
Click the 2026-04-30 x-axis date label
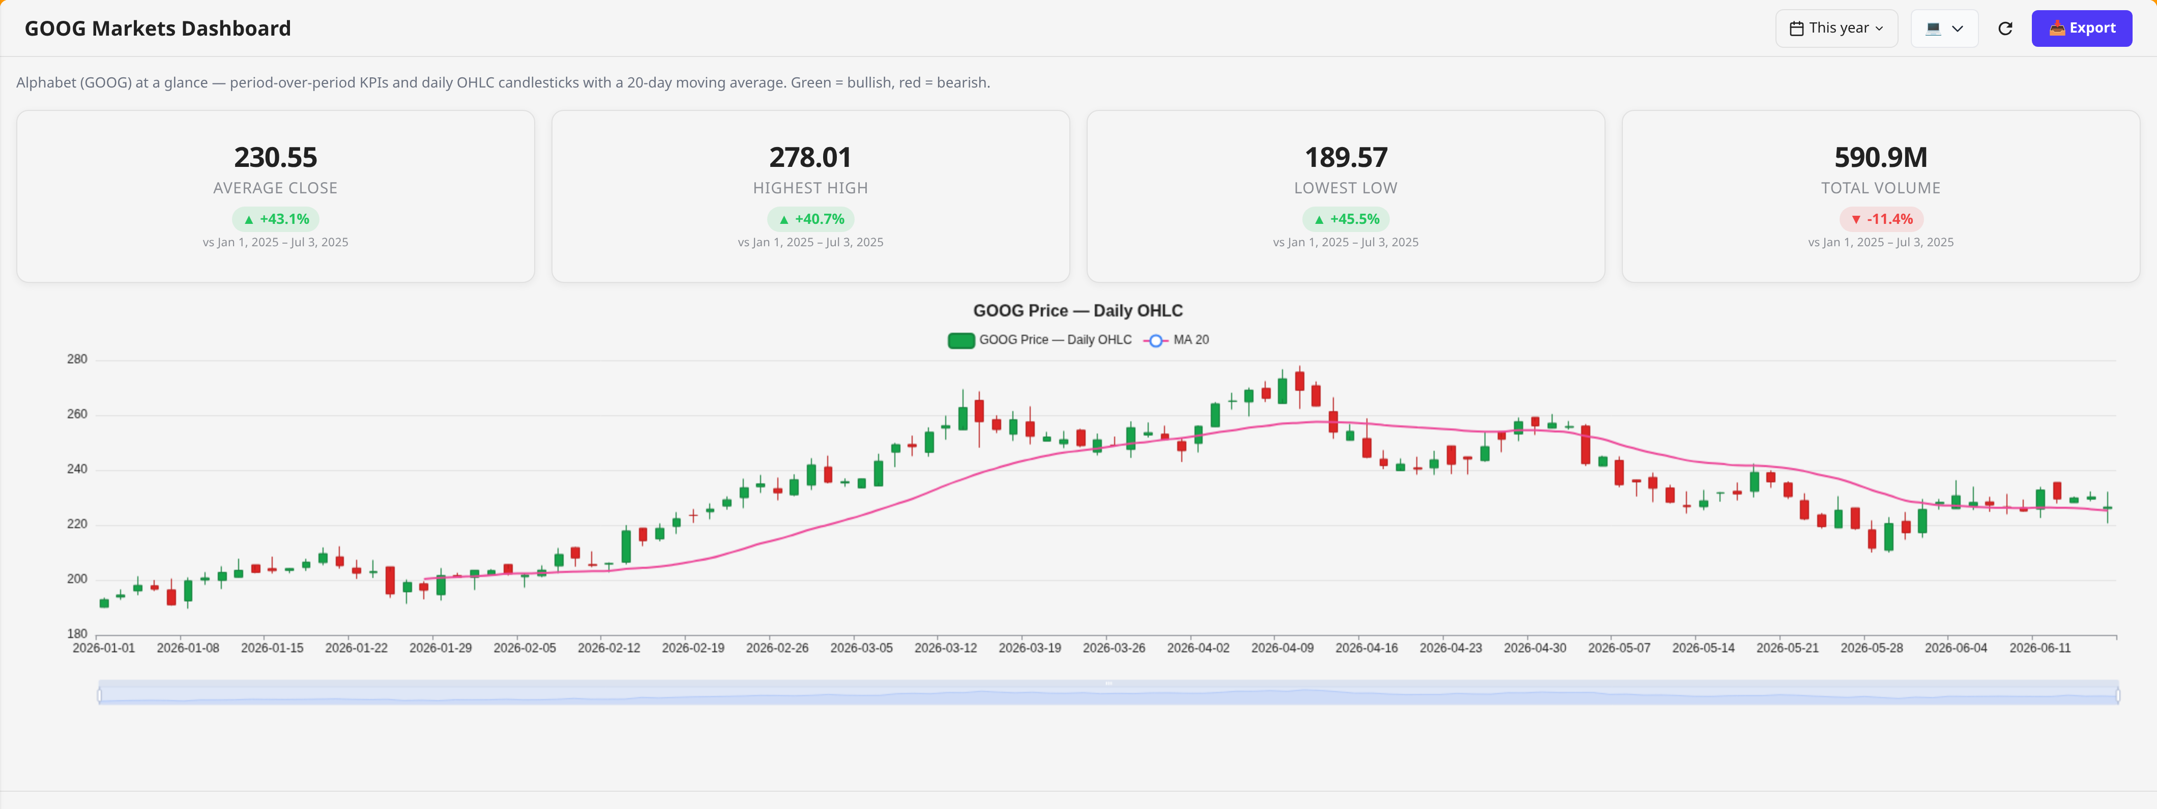pyautogui.click(x=1535, y=648)
